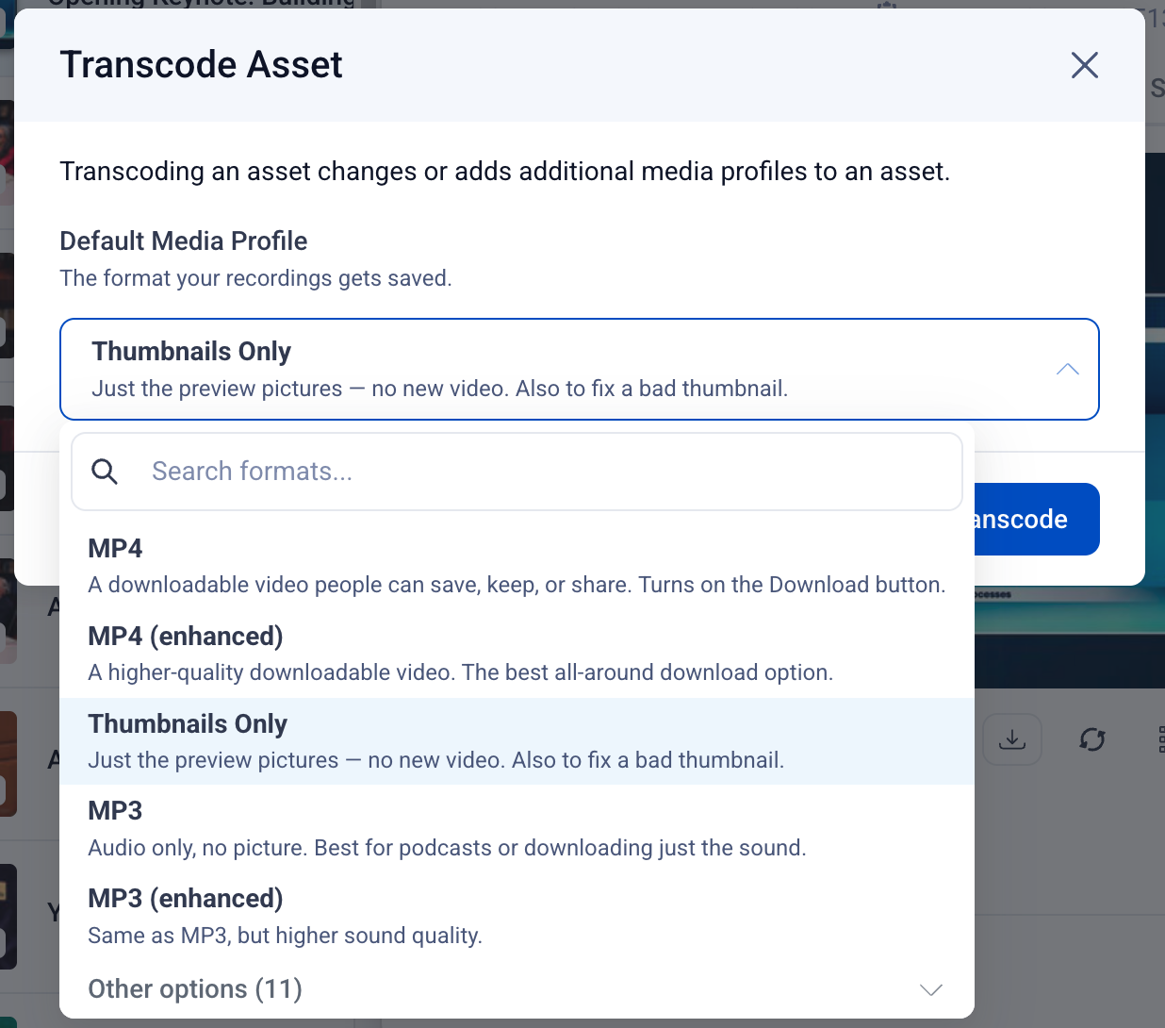Start the job with the Transcode button

(x=1036, y=519)
